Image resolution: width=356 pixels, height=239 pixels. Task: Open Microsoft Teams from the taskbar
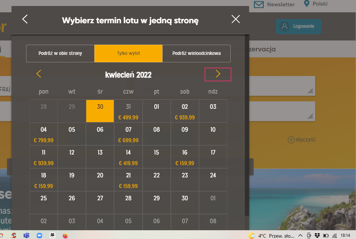tap(26, 235)
